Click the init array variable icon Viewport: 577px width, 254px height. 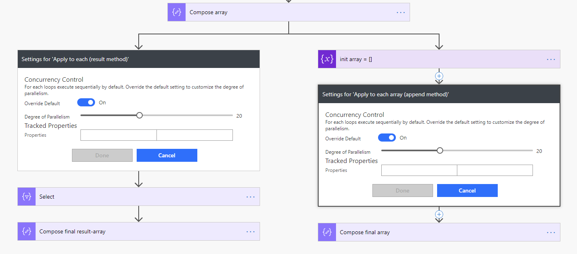pyautogui.click(x=327, y=59)
